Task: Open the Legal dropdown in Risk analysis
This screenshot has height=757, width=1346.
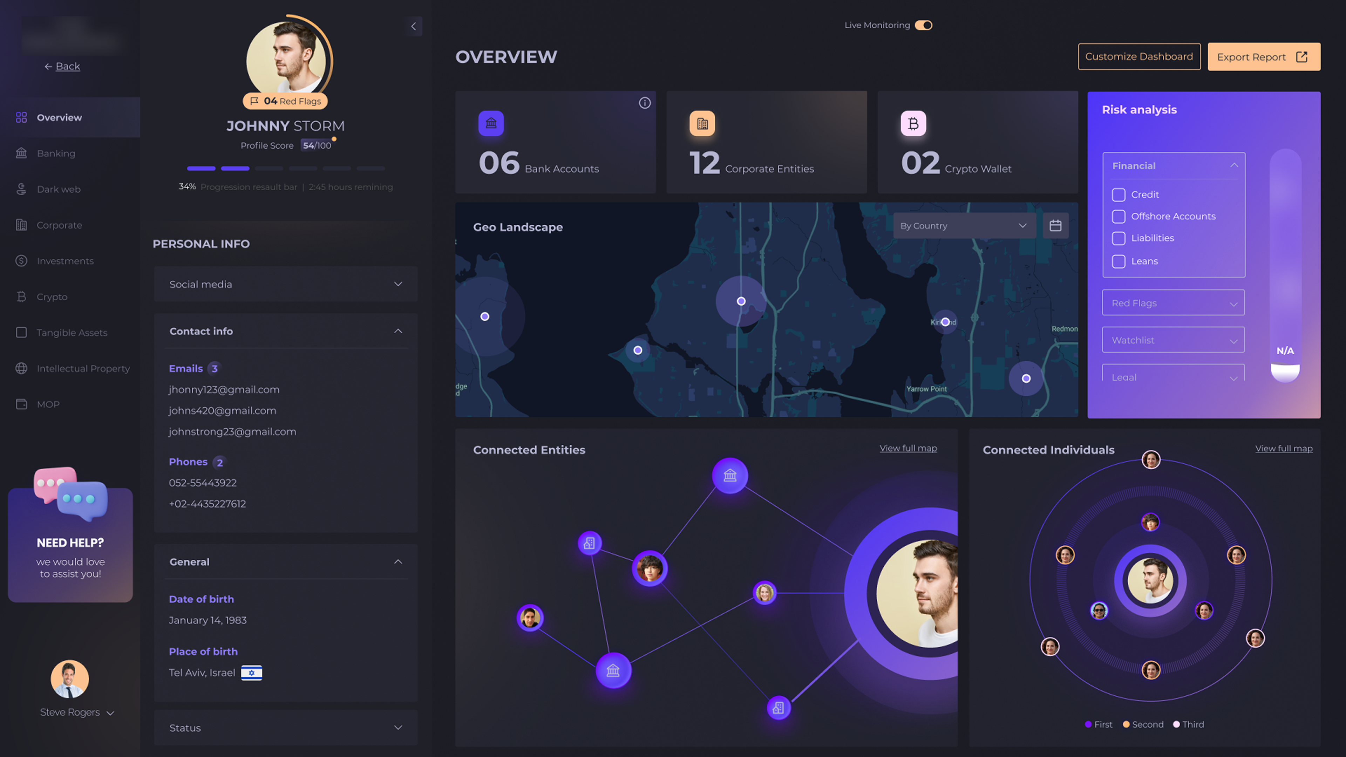Action: tap(1174, 373)
